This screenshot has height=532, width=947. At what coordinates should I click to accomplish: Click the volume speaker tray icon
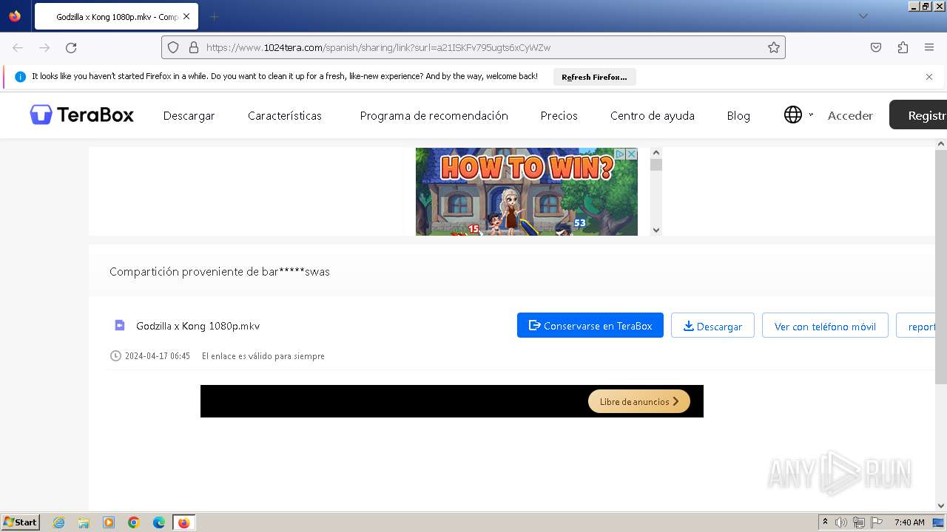(840, 522)
